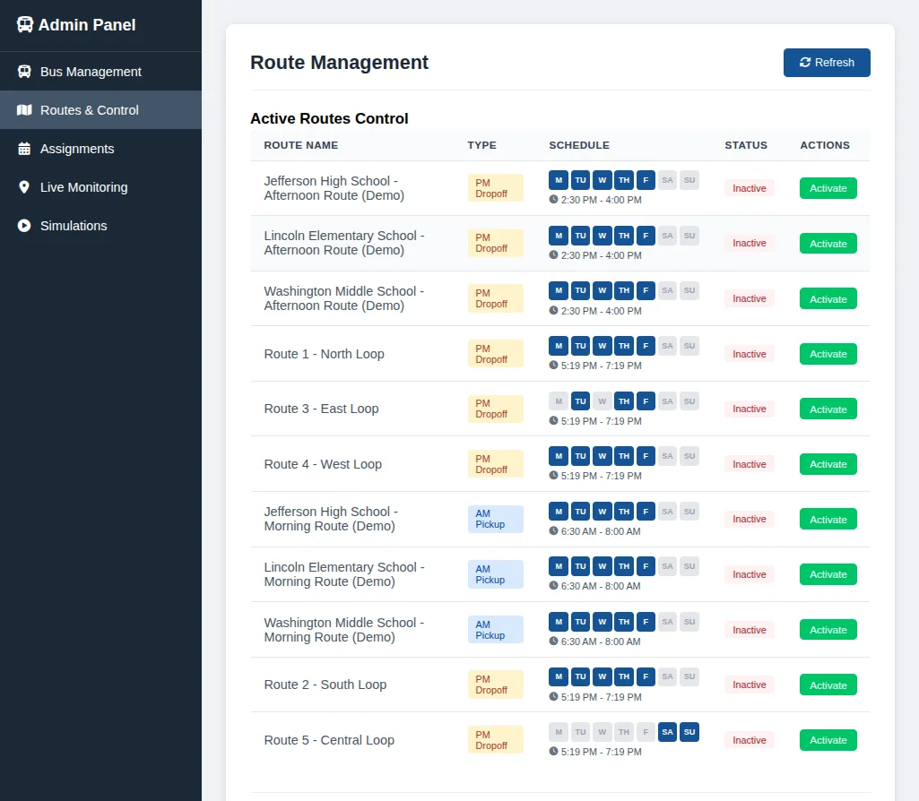Activate Route 2 - South Loop
Screen dimensions: 919x801
coord(828,685)
